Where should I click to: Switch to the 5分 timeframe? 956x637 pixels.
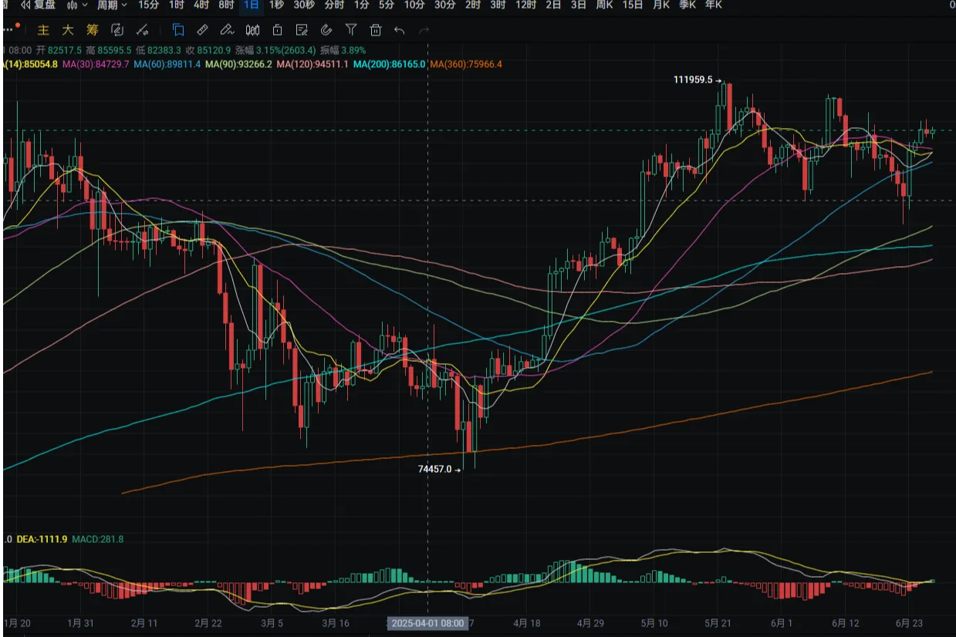coord(386,5)
